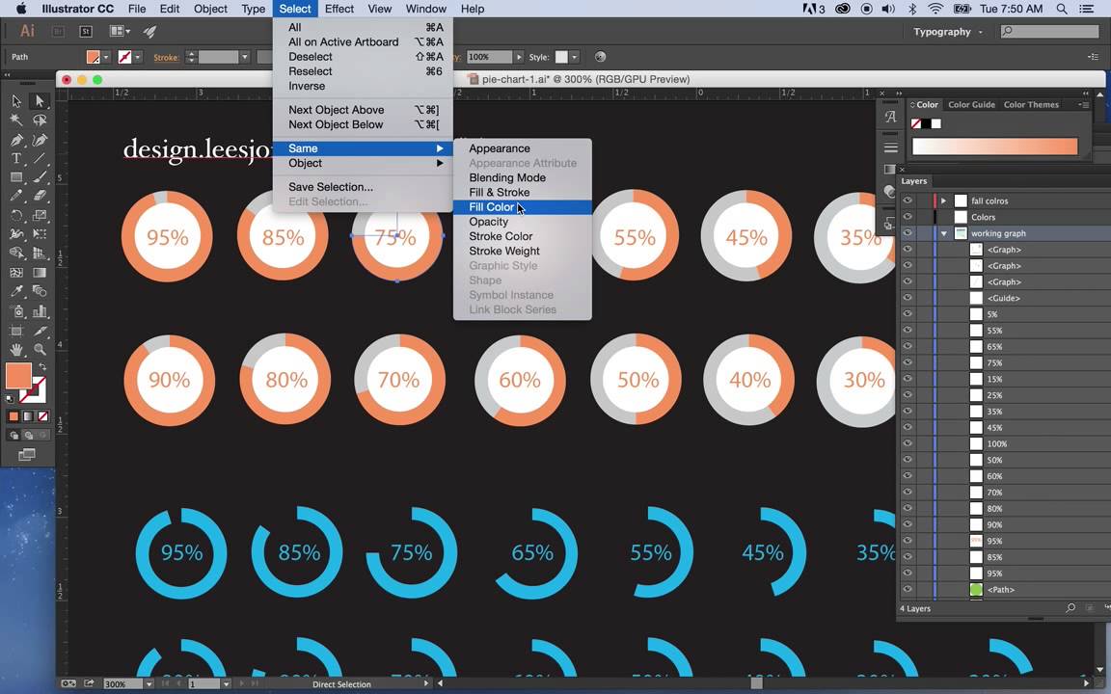This screenshot has height=694, width=1111.
Task: Pick the Eyedropper tool
Action: click(16, 292)
